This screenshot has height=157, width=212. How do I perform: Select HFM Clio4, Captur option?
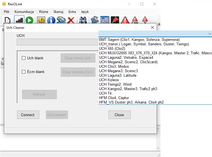(155, 98)
